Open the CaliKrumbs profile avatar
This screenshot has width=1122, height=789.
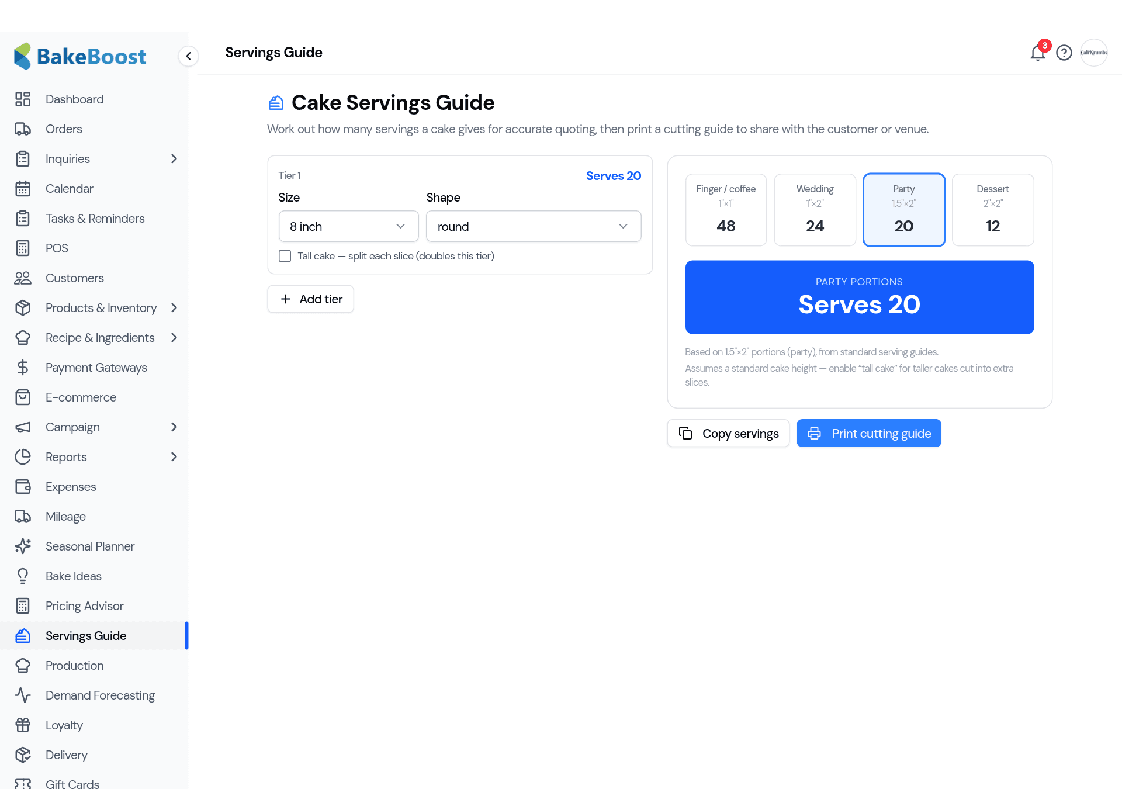[x=1094, y=53]
